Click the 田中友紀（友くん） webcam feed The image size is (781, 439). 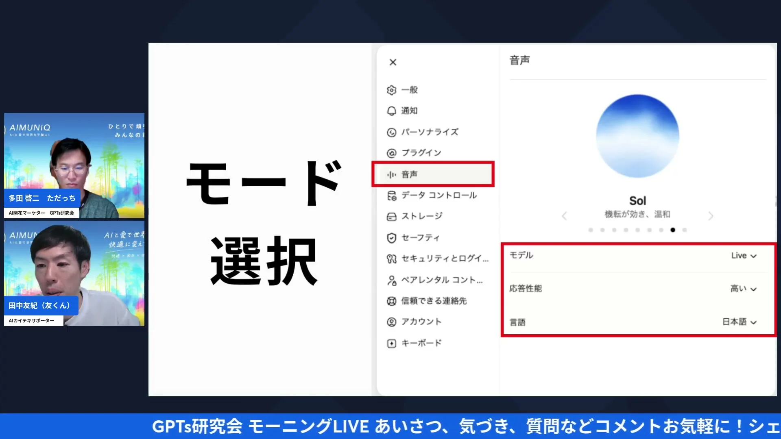click(74, 273)
